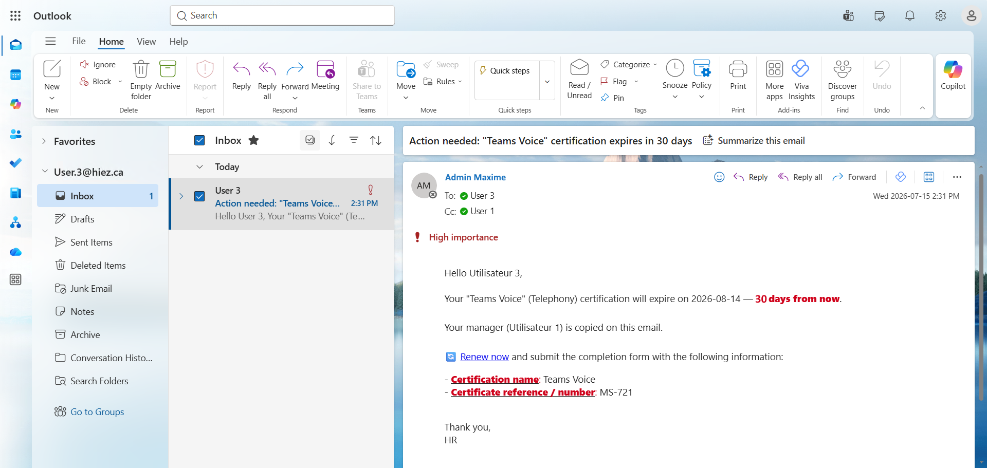Launch Copilot from the ribbon
Image resolution: width=987 pixels, height=468 pixels.
(953, 76)
